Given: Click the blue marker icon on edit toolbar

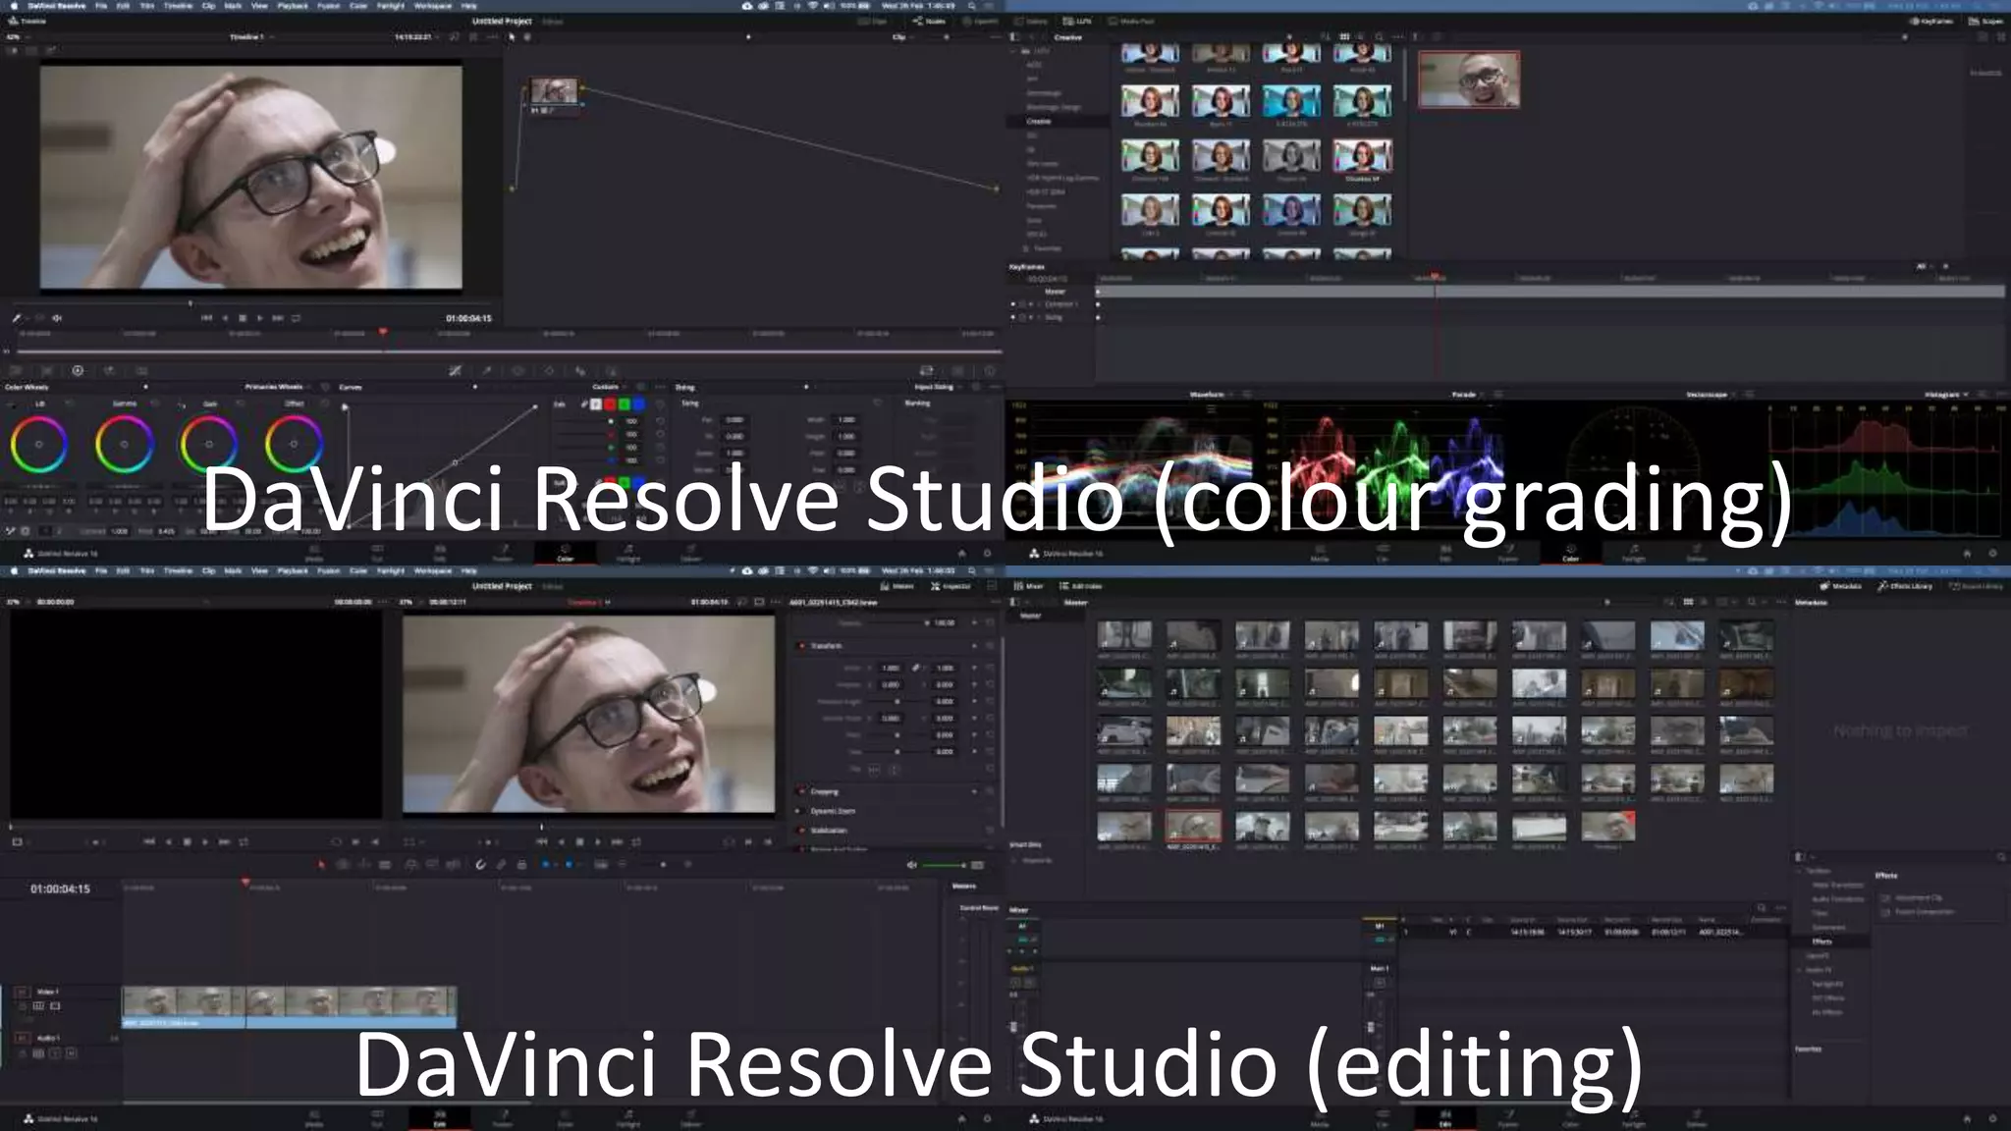Looking at the screenshot, I should 569,865.
